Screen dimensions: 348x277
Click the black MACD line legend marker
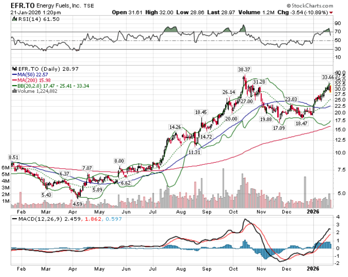tap(15, 219)
